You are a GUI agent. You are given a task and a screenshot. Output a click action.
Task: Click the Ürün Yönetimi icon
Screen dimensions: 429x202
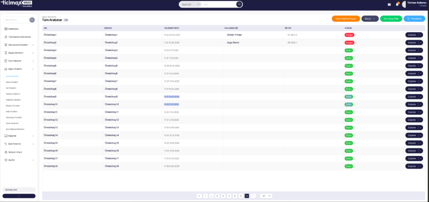pos(6,61)
